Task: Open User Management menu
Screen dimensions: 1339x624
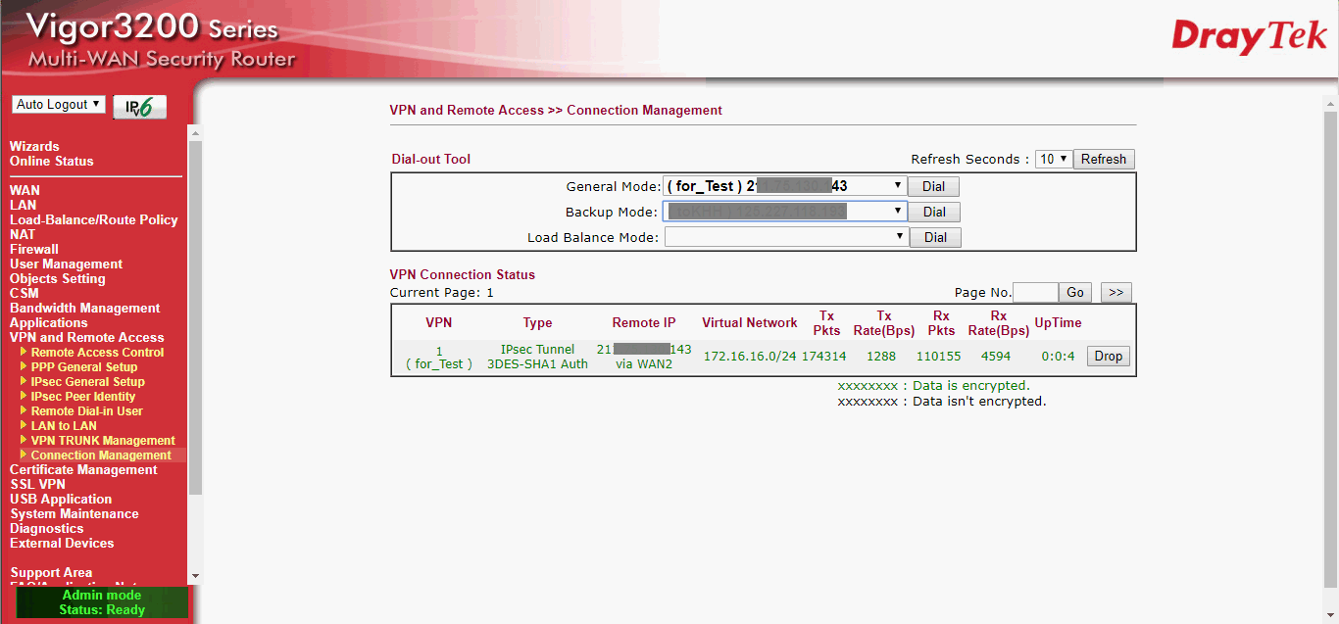Action: [66, 264]
